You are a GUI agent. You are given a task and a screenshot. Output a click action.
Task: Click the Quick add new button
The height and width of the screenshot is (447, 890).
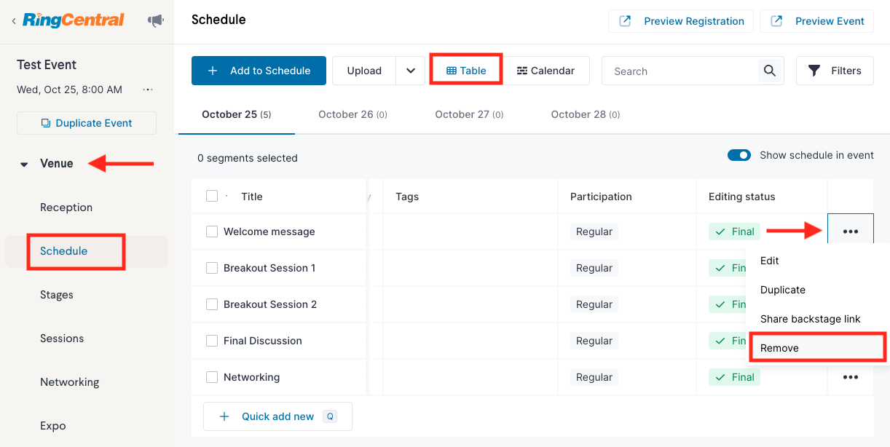click(277, 416)
